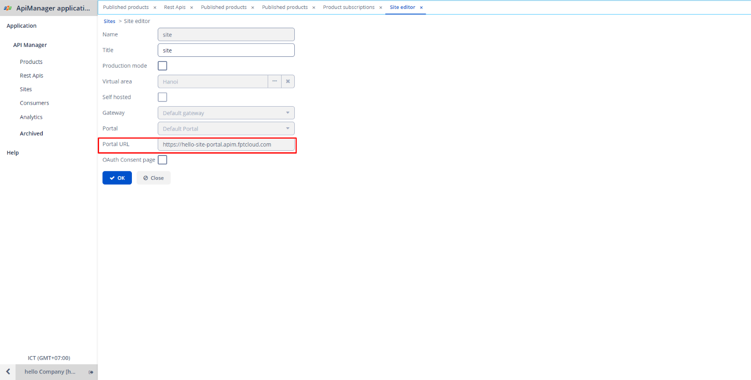The width and height of the screenshot is (751, 380).
Task: Toggle the OAuth Consent page checkbox
Action: click(162, 160)
